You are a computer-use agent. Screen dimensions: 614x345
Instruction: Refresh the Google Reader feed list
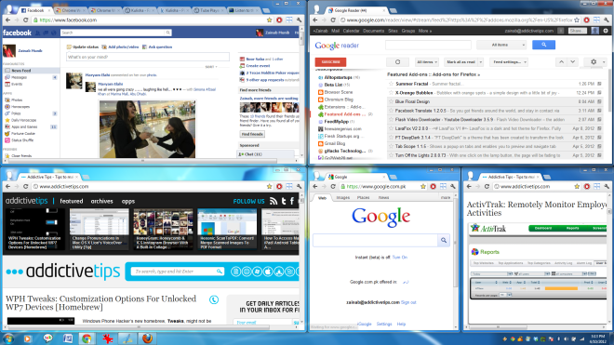point(397,62)
